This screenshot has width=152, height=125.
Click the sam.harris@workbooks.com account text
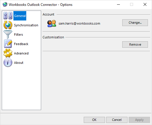79,23
